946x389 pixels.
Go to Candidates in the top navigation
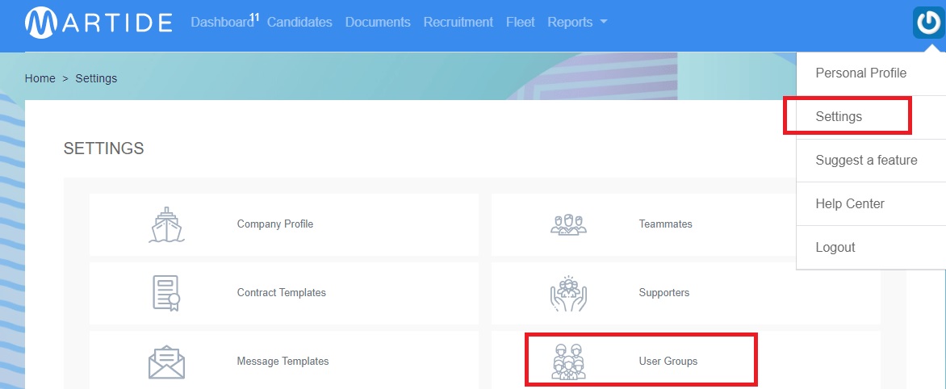(x=299, y=23)
